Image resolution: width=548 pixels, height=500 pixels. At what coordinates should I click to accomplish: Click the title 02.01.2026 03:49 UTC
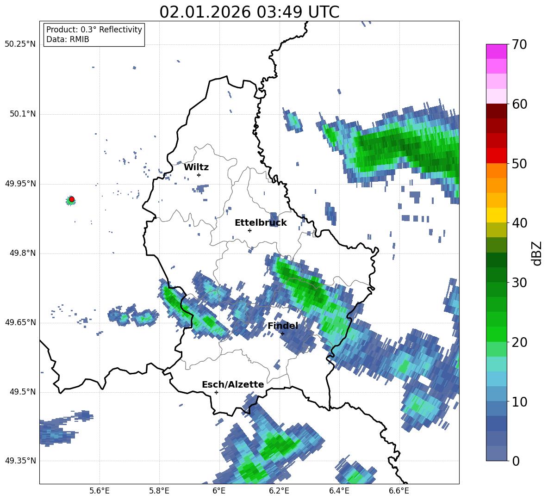pyautogui.click(x=249, y=12)
